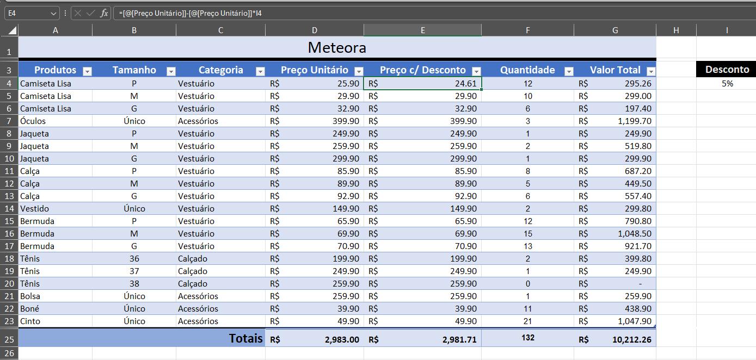
Task: Click the Insert Function fx icon
Action: (x=103, y=14)
